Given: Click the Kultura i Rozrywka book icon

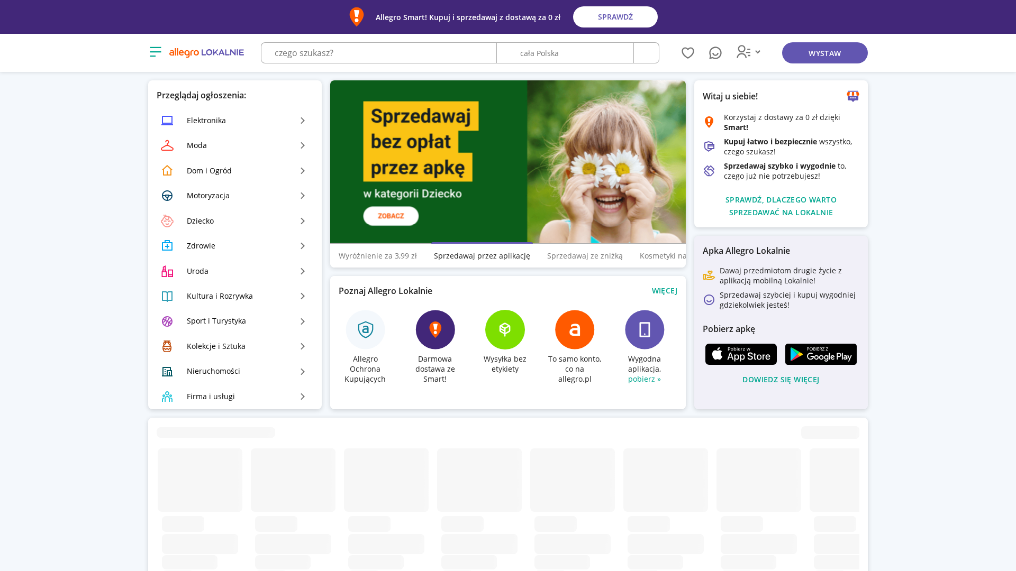Looking at the screenshot, I should click(167, 296).
